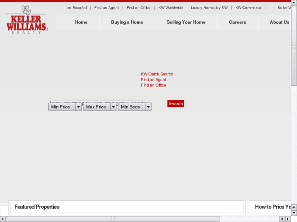Click vertical scrollbar up arrow at top
The image size is (297, 222).
[x=294, y=3]
